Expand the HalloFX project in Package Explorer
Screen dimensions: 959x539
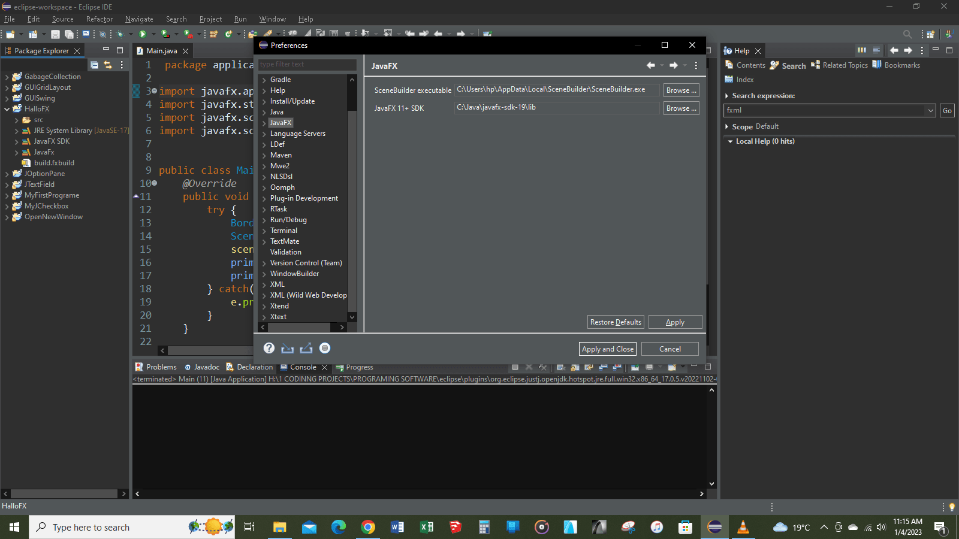coord(7,109)
